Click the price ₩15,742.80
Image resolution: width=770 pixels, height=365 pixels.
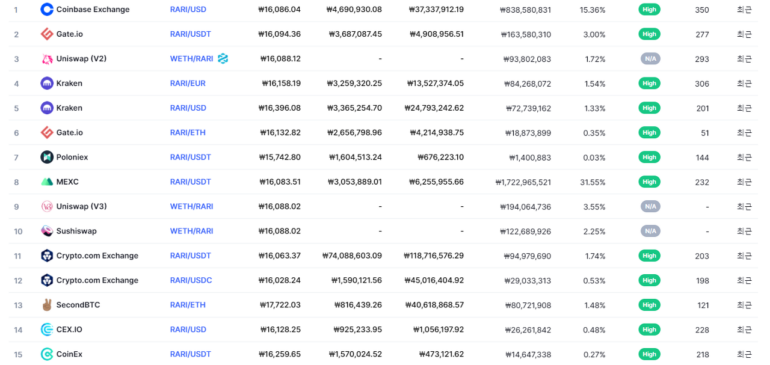click(280, 158)
